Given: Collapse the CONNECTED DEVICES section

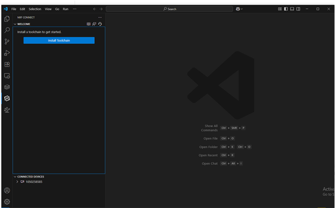Looking at the screenshot, I should pyautogui.click(x=15, y=177).
